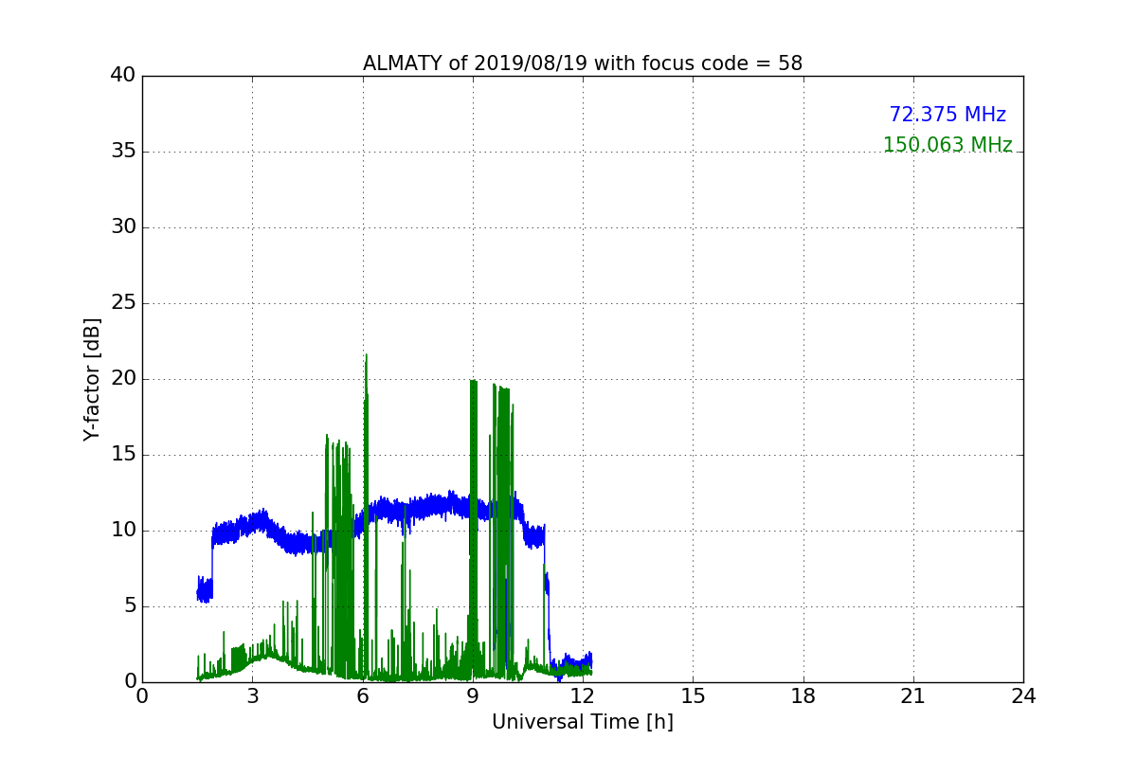
Task: Click the x-axis tick label '15'
Action: (x=693, y=696)
